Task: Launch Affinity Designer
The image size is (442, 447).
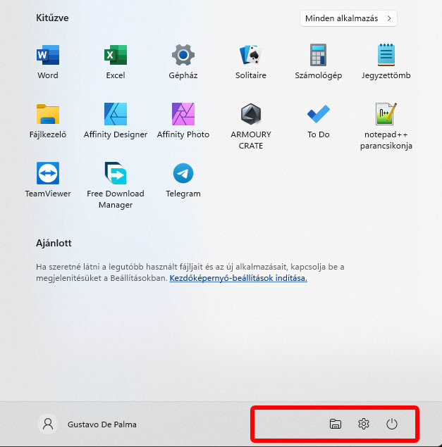Action: 116,115
